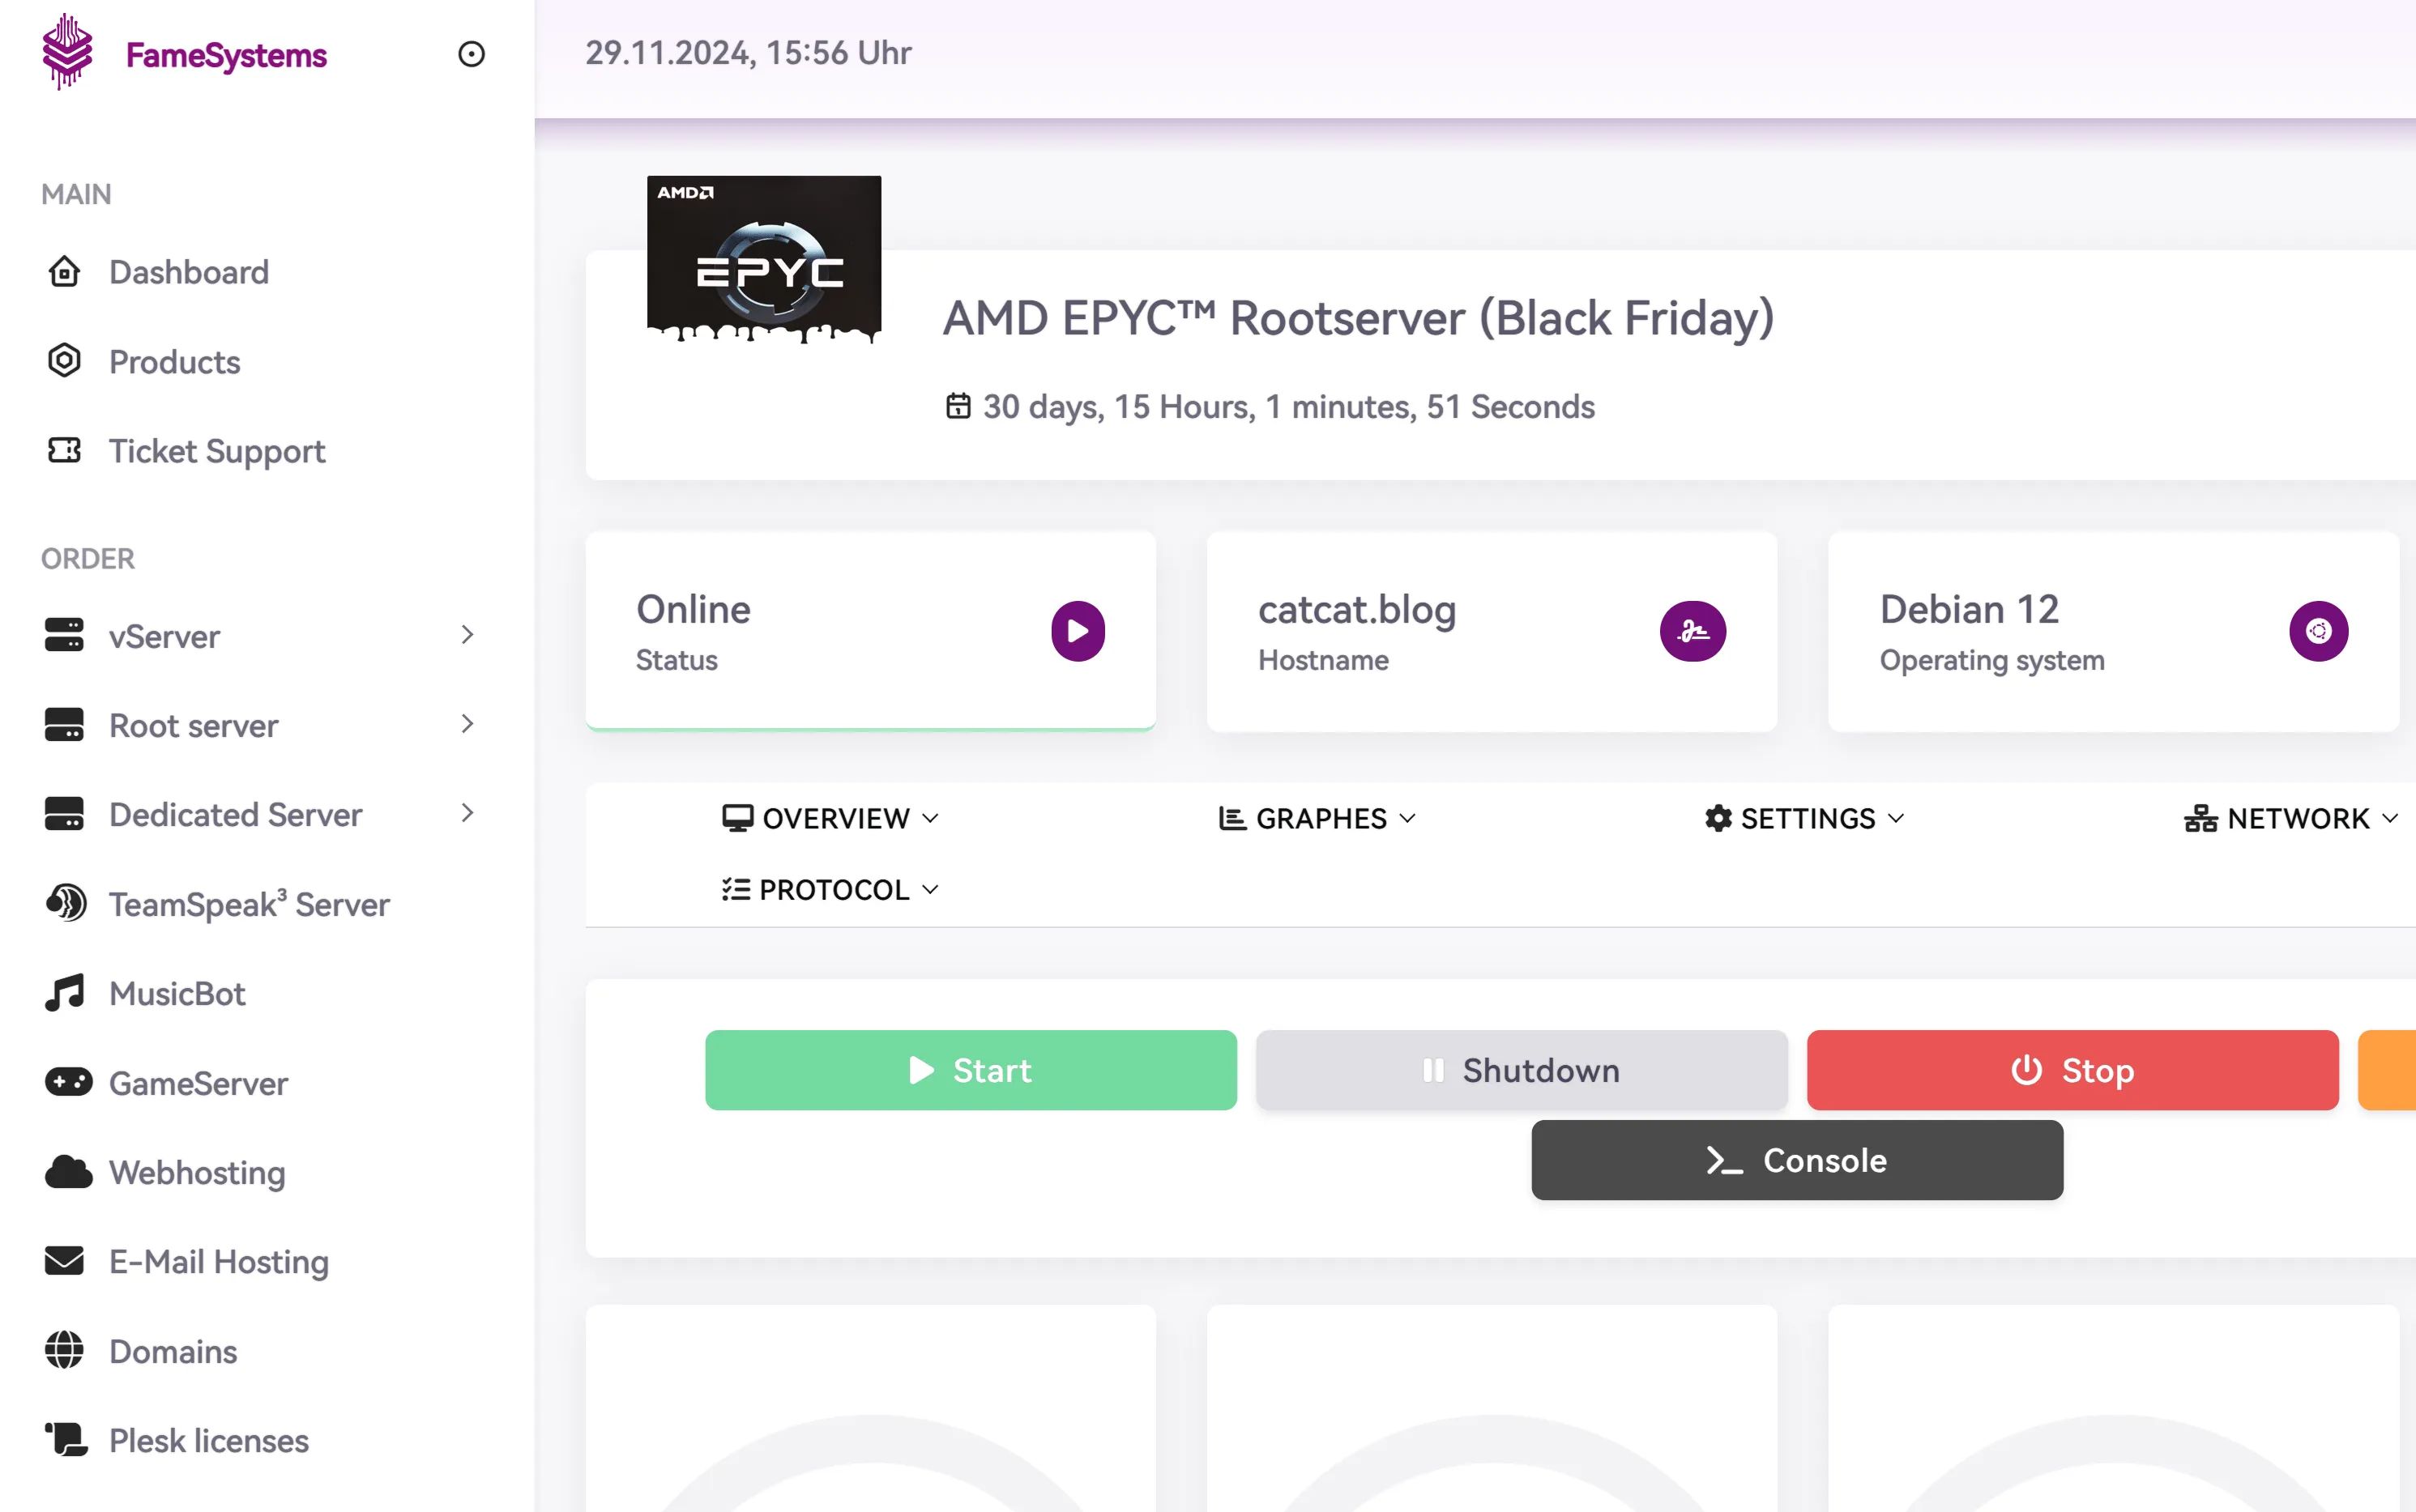The image size is (2416, 1512).
Task: Click the calendar icon beside remaining runtime
Action: pyautogui.click(x=958, y=406)
